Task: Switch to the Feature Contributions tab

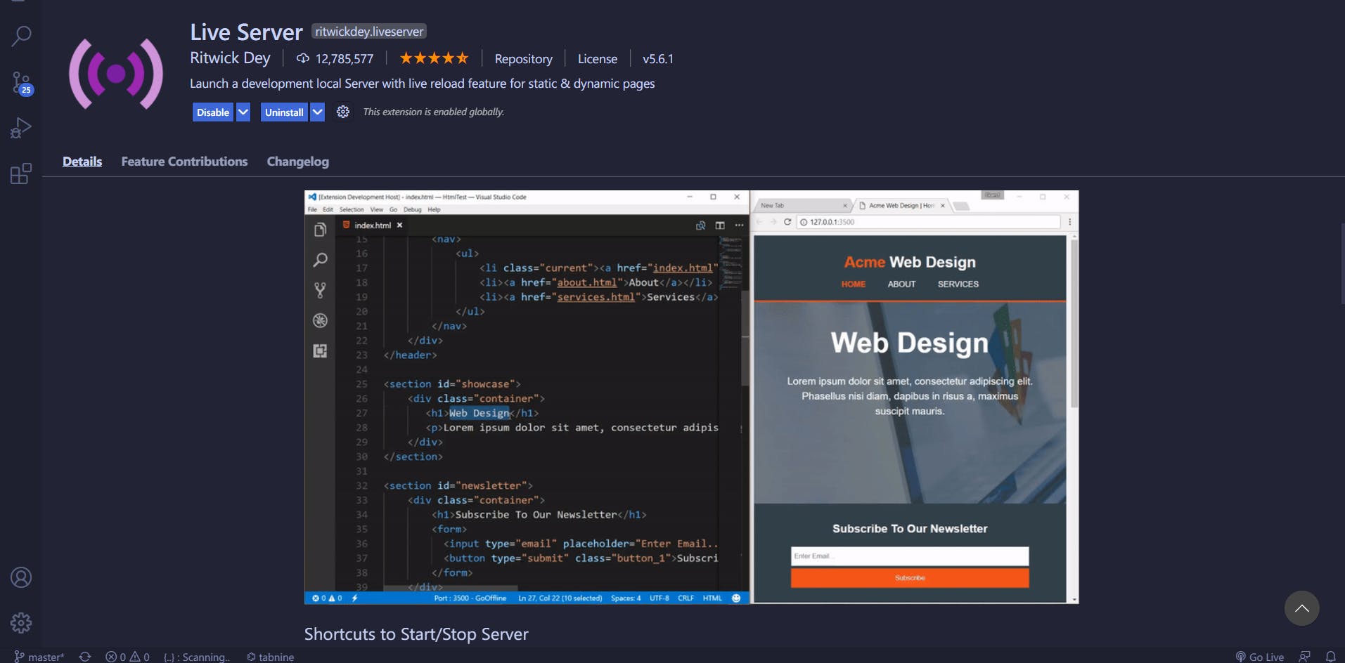Action: (184, 162)
